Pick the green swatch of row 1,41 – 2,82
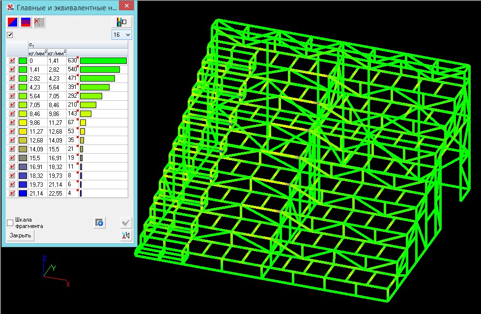481x314 pixels. point(23,70)
